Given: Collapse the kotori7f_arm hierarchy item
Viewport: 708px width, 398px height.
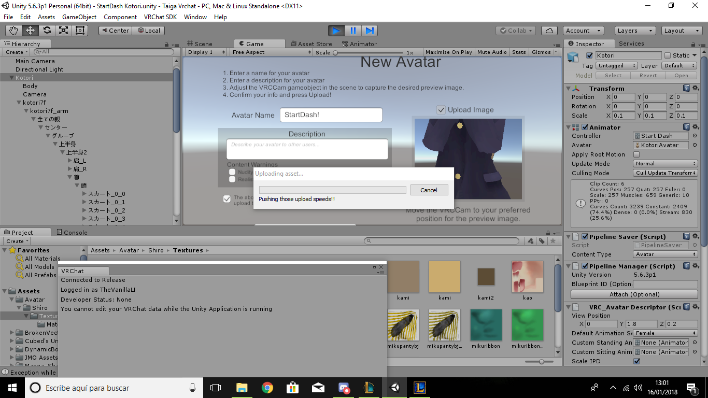Looking at the screenshot, I should pos(26,111).
